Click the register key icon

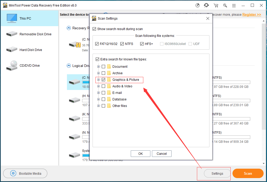click(x=225, y=5)
